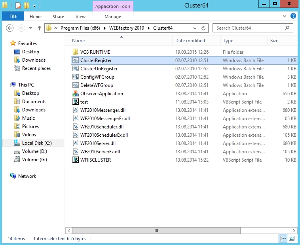Switch to the Share ribbon tab
The height and width of the screenshot is (245, 300).
[x=58, y=17]
